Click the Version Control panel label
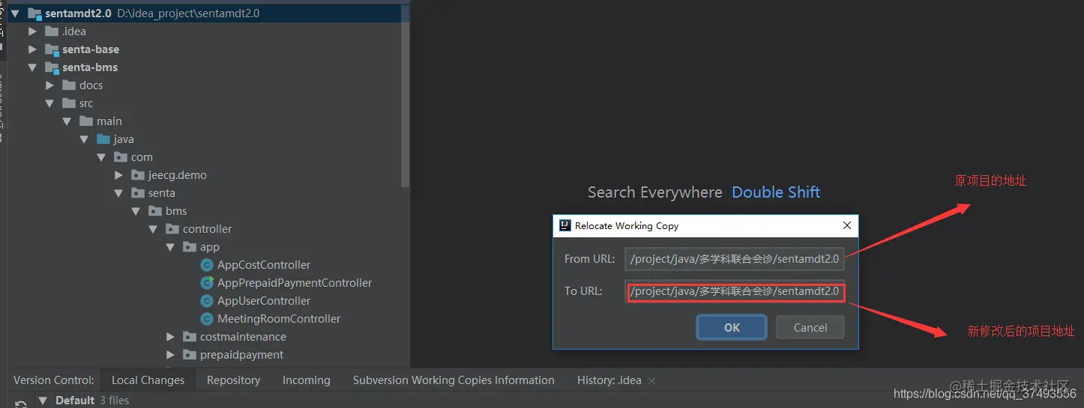 (54, 380)
